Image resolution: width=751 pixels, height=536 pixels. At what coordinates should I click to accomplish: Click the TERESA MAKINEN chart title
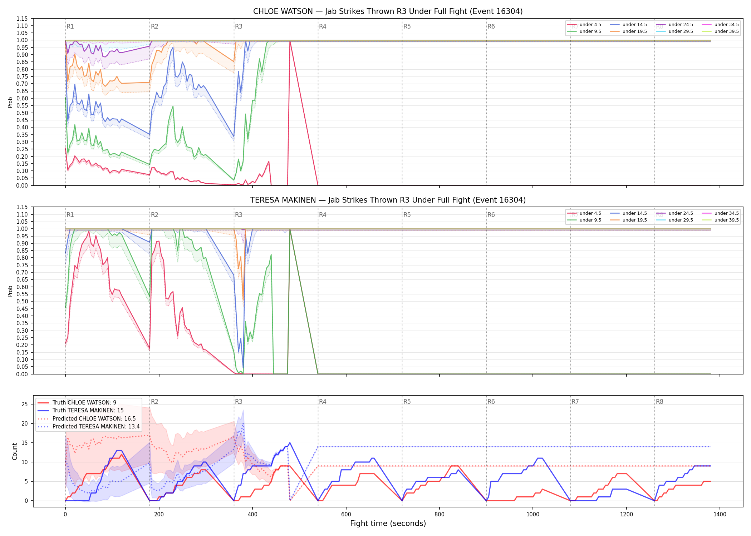pos(388,200)
